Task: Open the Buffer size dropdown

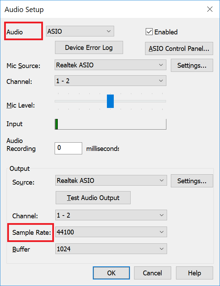Action: tap(111, 249)
